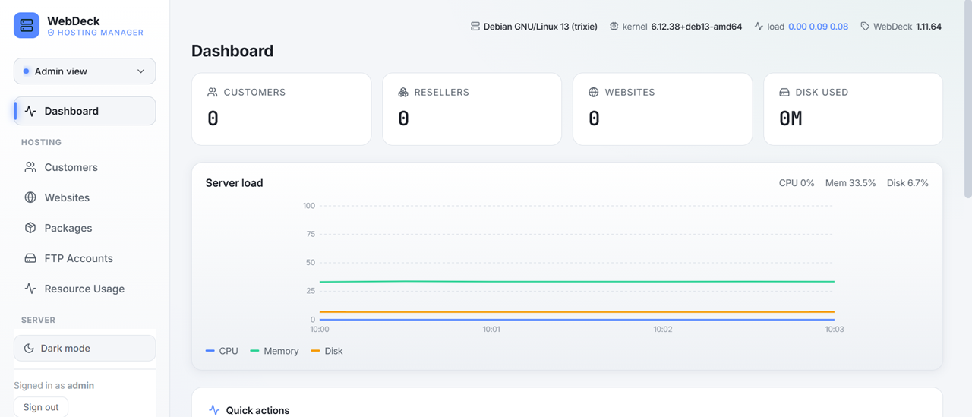Click the 0M disk used value
Image resolution: width=972 pixels, height=417 pixels.
[x=791, y=118]
